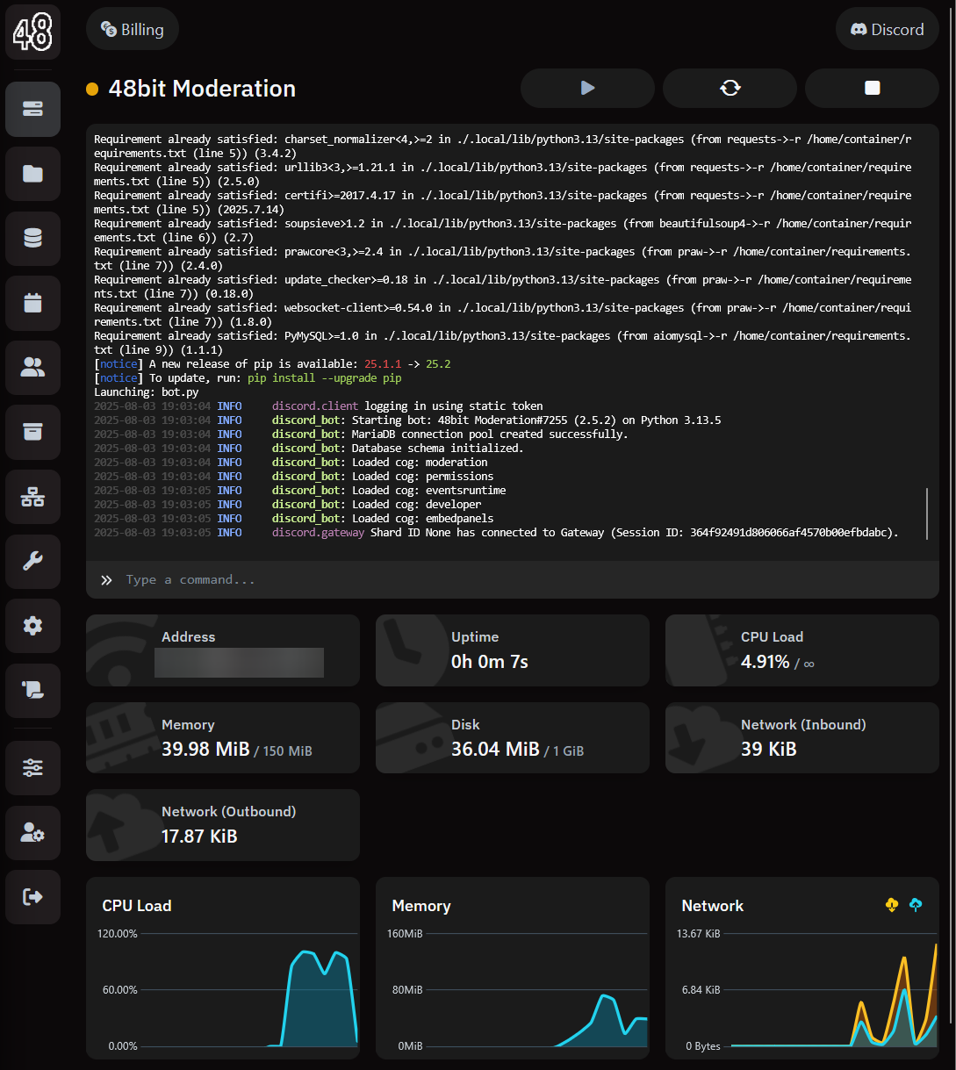956x1070 pixels.
Task: Open the Discord link button
Action: (888, 29)
